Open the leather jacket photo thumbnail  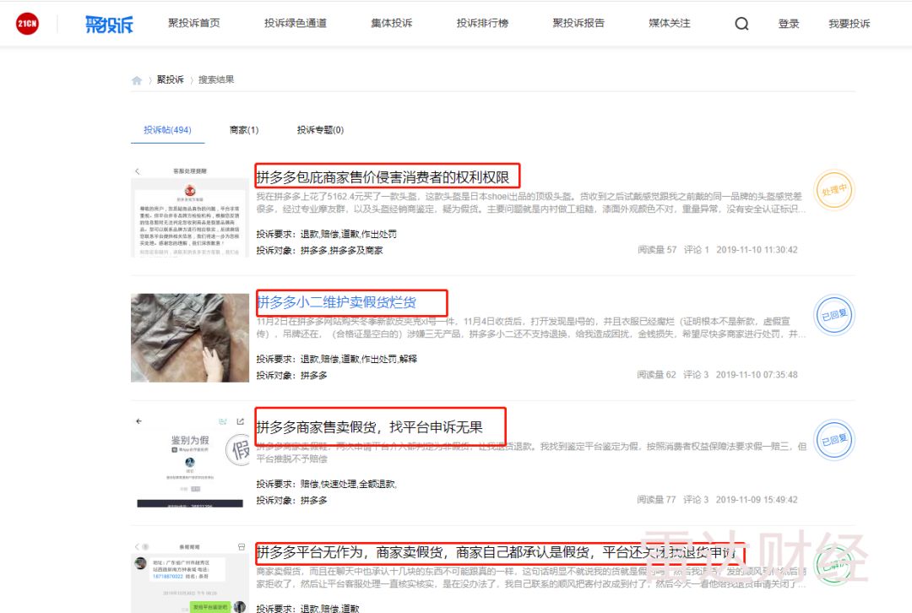click(x=190, y=338)
